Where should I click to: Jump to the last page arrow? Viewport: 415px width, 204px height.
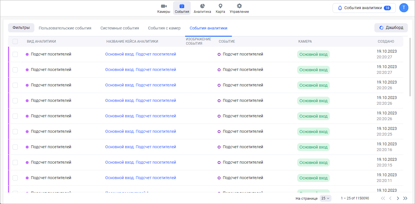405,198
